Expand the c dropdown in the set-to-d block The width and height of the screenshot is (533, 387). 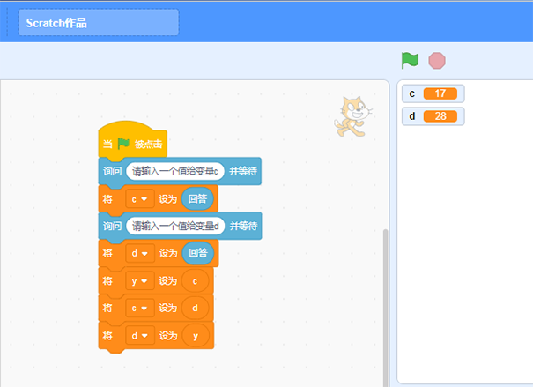[x=140, y=308]
